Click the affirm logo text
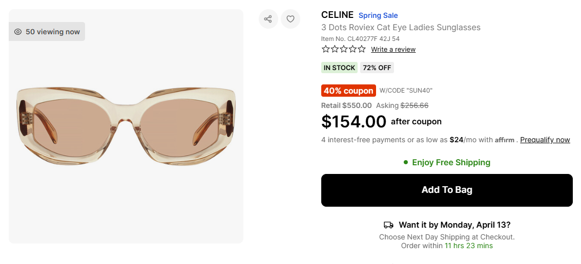Screen dimensions: 581x264 pyautogui.click(x=504, y=140)
